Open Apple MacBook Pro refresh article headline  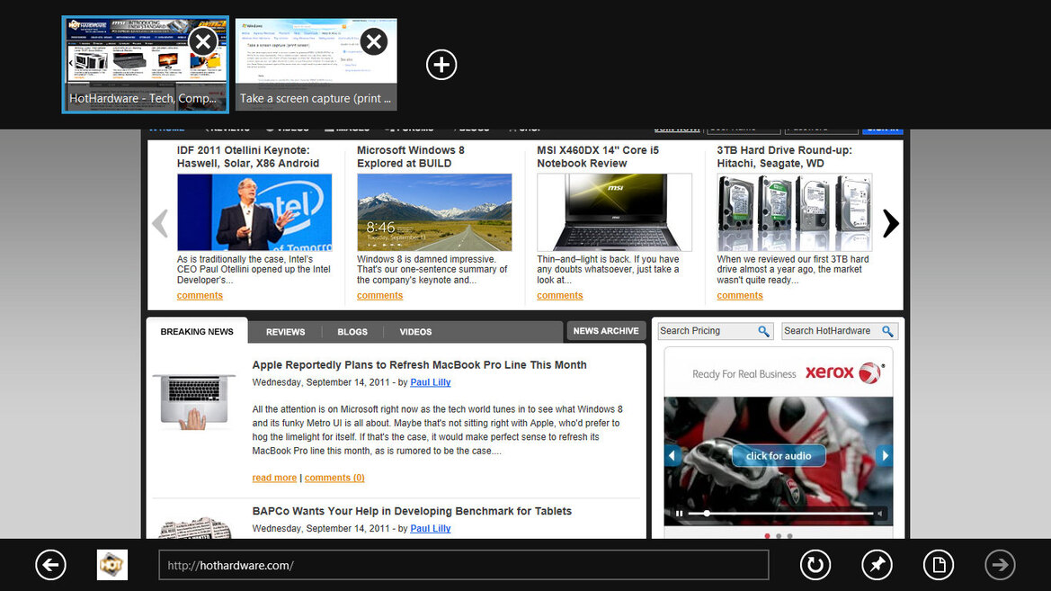[420, 365]
